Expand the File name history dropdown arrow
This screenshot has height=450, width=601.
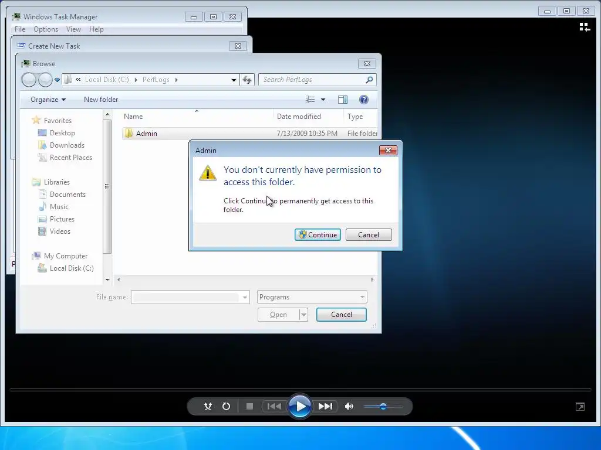pos(245,297)
